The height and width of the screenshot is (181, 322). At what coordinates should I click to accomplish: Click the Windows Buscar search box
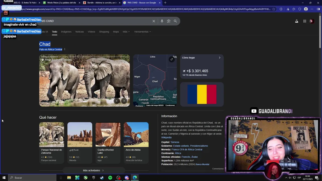(32, 178)
